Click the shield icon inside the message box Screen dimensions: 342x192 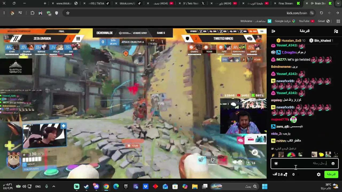[x=276, y=163]
